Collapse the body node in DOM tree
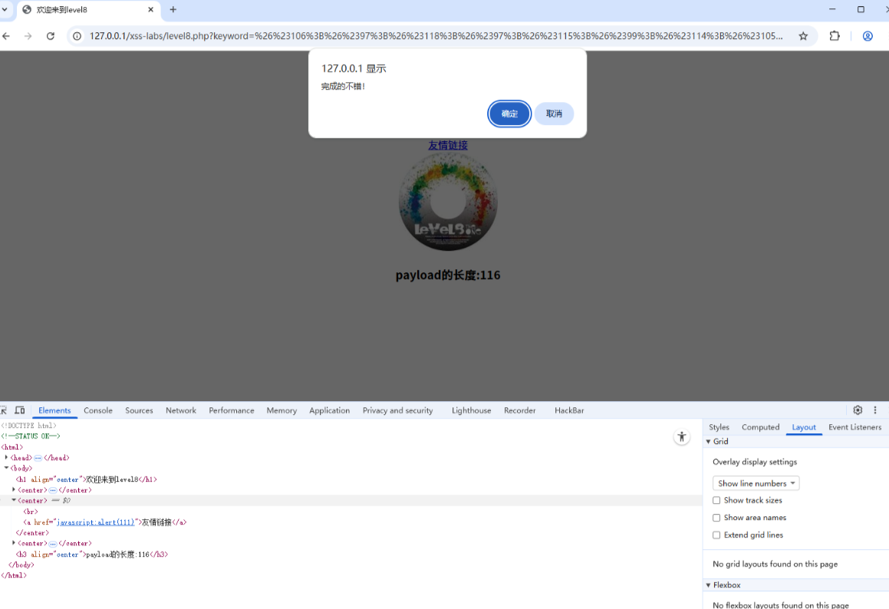This screenshot has height=609, width=889. coord(7,468)
